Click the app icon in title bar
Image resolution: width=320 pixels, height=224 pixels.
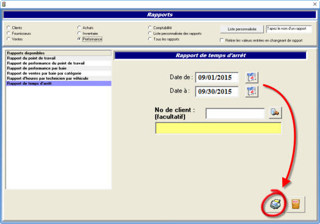coord(4,4)
